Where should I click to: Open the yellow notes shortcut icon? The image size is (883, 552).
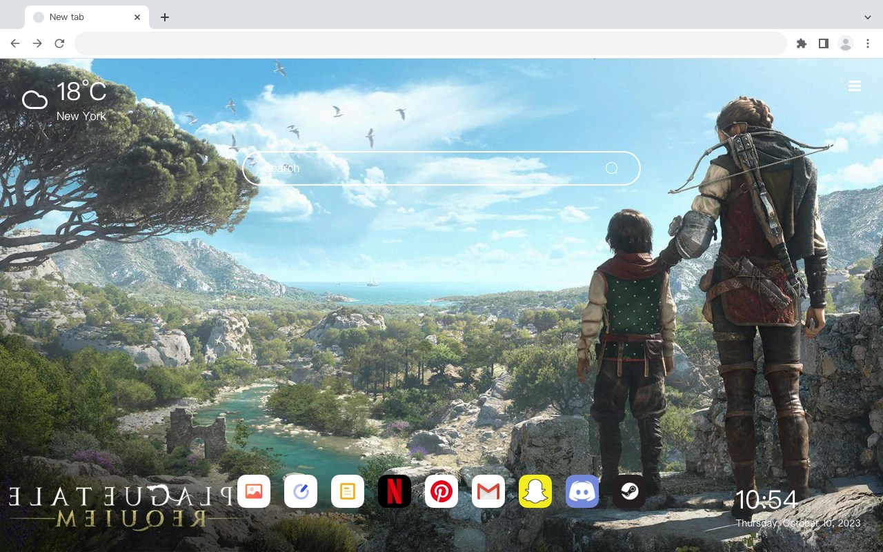[348, 491]
